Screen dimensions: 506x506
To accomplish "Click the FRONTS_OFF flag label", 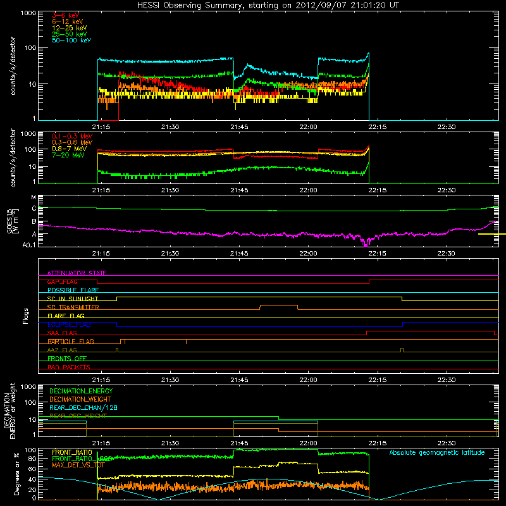I will point(67,359).
